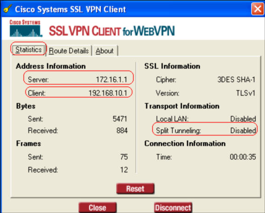The width and height of the screenshot is (265, 213).
Task: Click the connection Time 00:00:35 value
Action: click(x=242, y=157)
